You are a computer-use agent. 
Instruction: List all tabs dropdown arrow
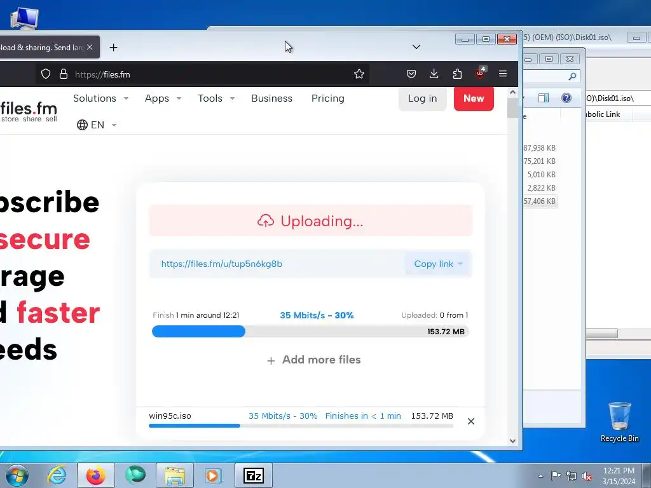(416, 47)
